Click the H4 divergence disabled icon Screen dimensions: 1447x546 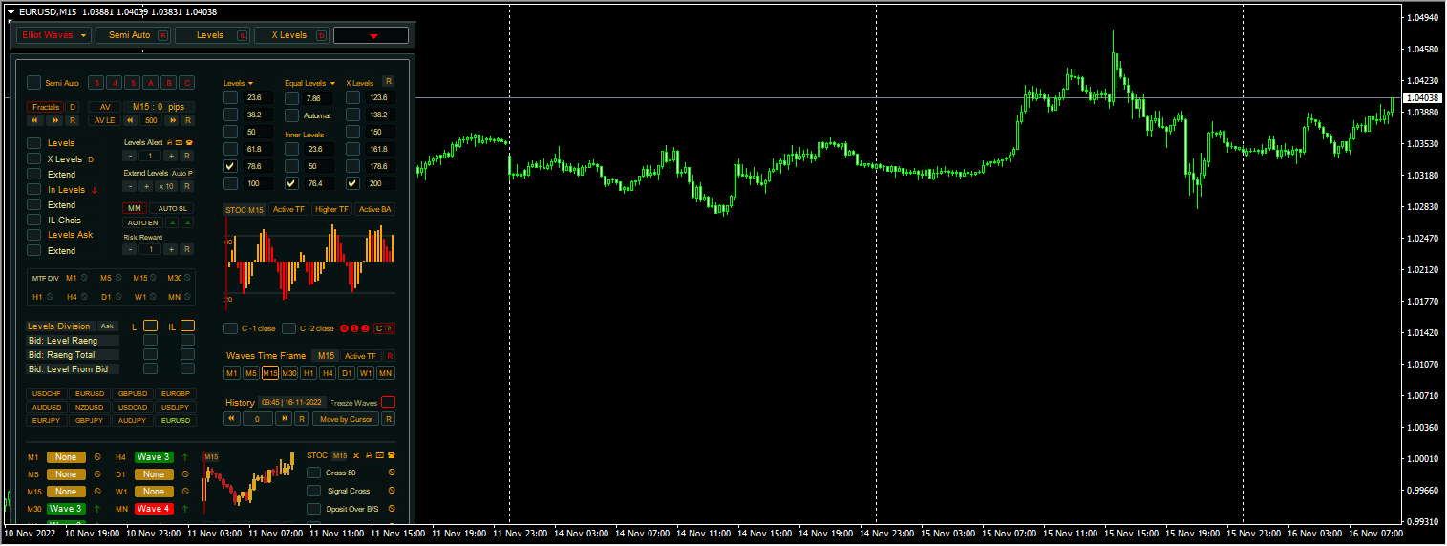tap(84, 297)
